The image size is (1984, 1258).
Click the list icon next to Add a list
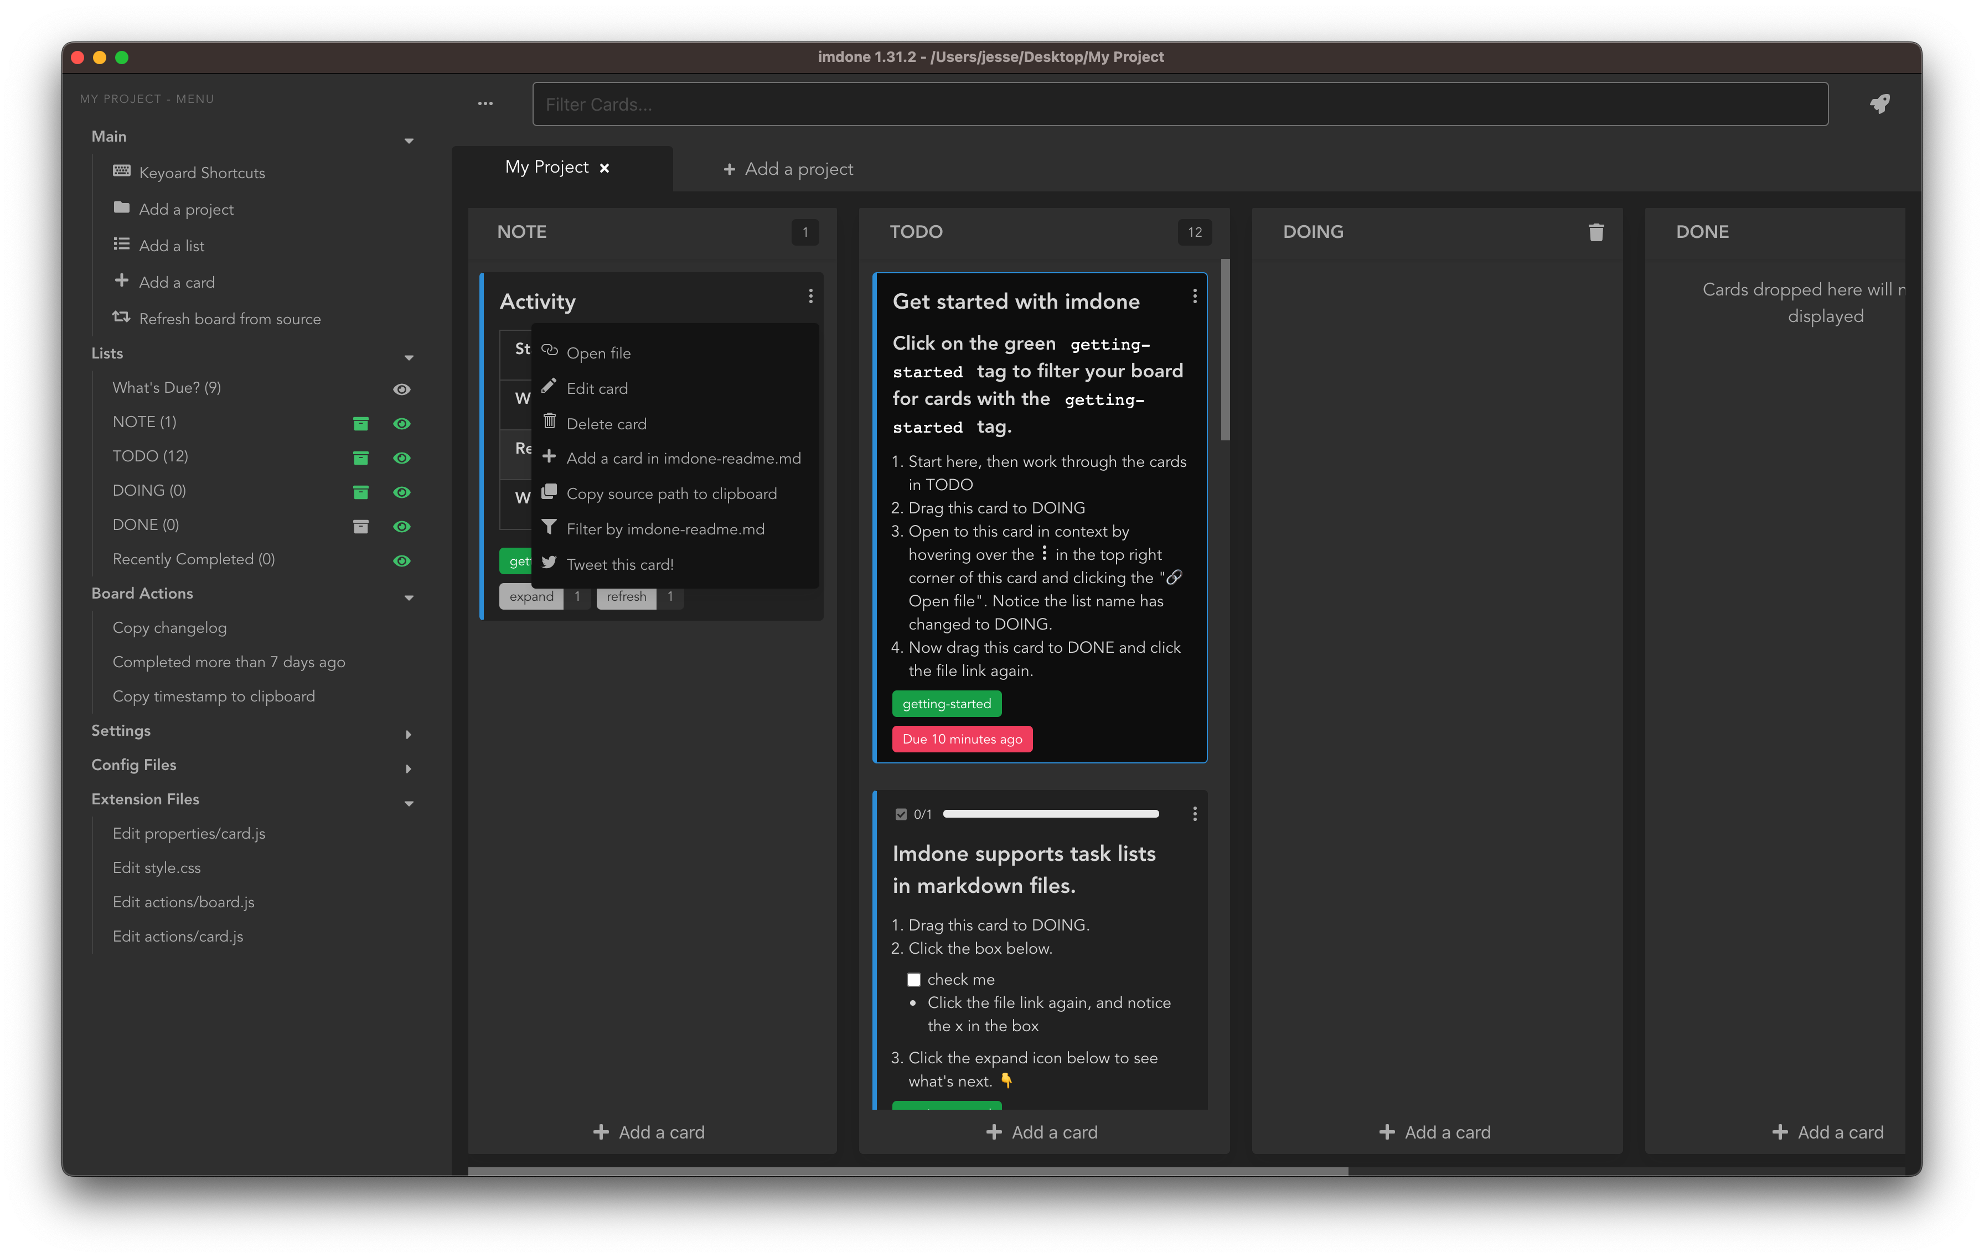(x=122, y=245)
